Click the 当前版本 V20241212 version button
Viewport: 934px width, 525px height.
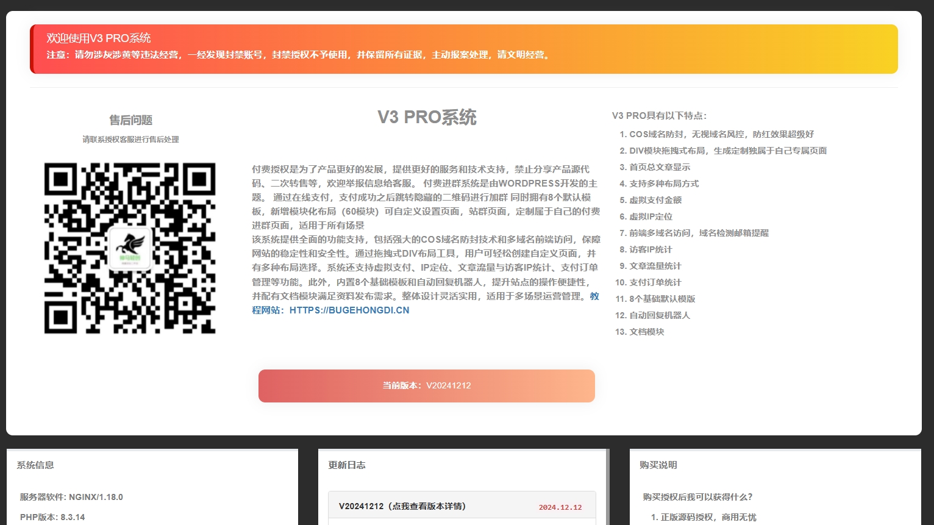tap(426, 385)
